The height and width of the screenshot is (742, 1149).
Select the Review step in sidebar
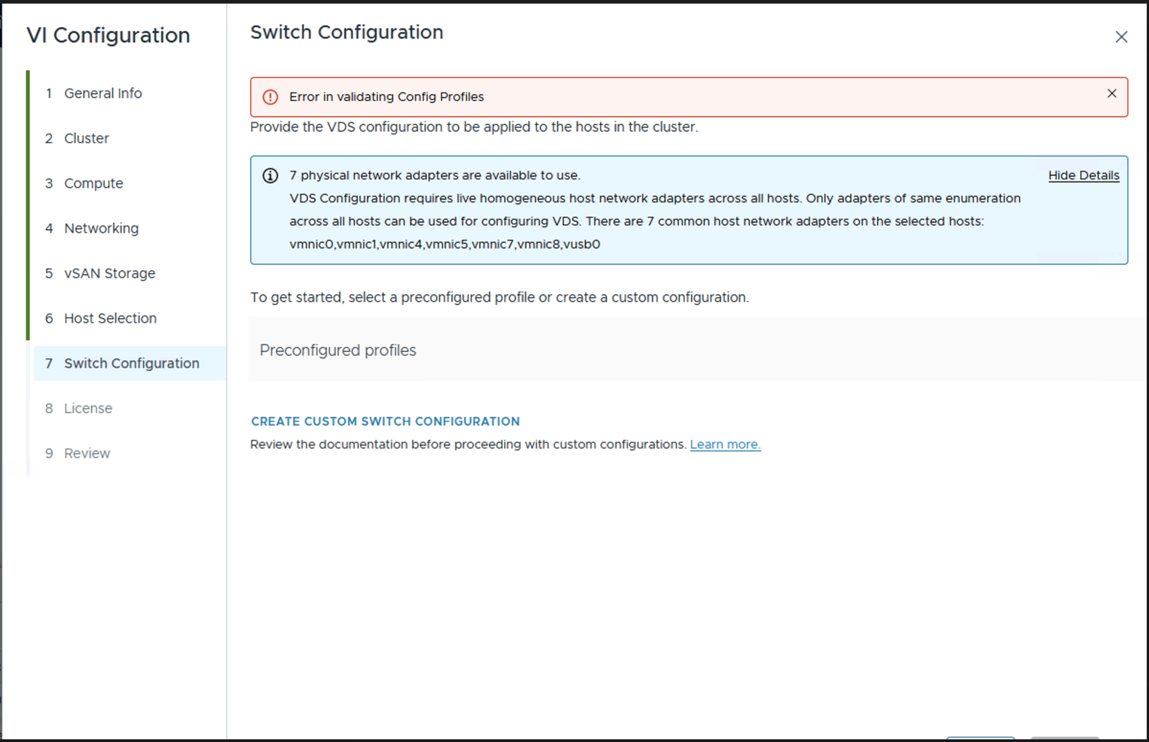pyautogui.click(x=87, y=453)
